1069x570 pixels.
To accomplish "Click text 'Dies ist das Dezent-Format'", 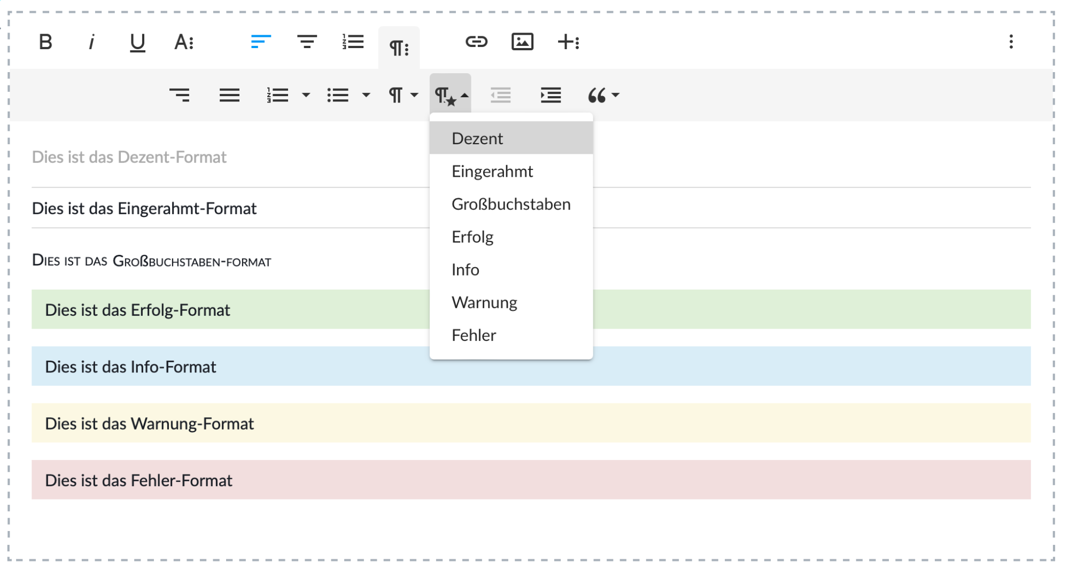I will [x=129, y=157].
